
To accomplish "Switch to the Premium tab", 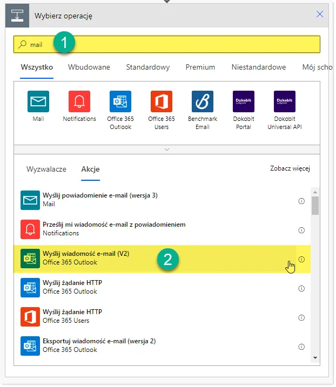I will coord(200,67).
